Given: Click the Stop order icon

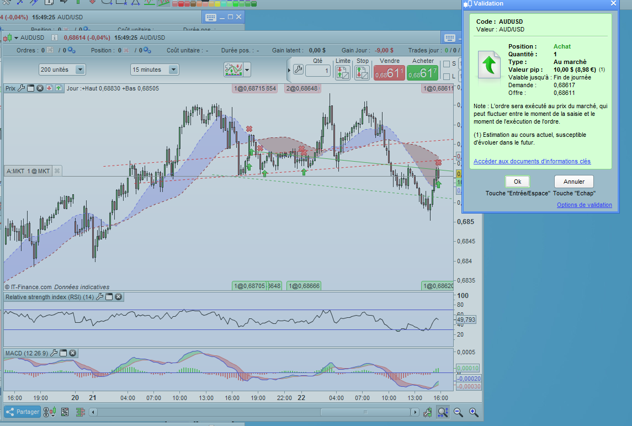Looking at the screenshot, I should [362, 72].
